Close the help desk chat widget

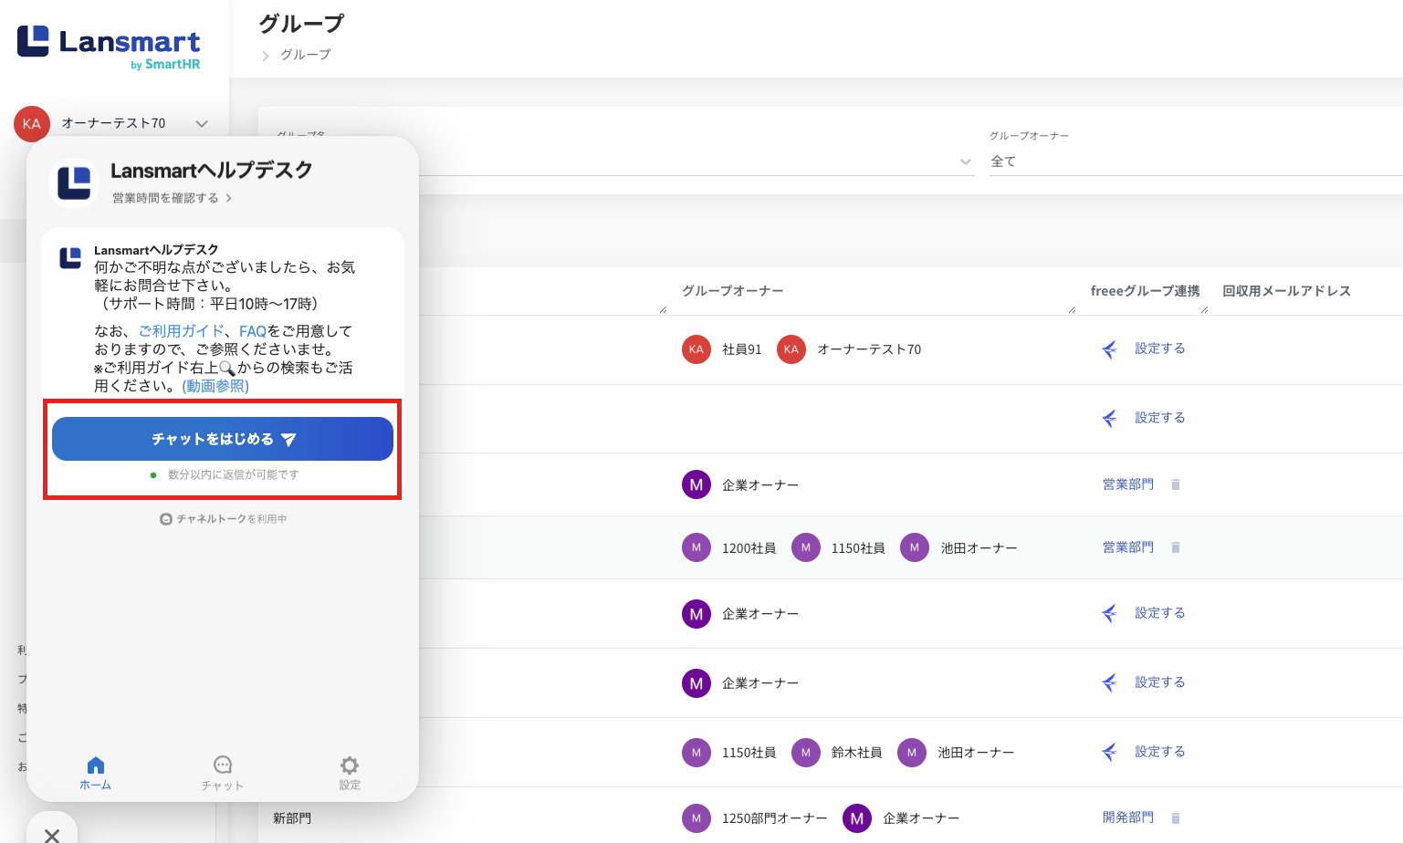pos(52,833)
